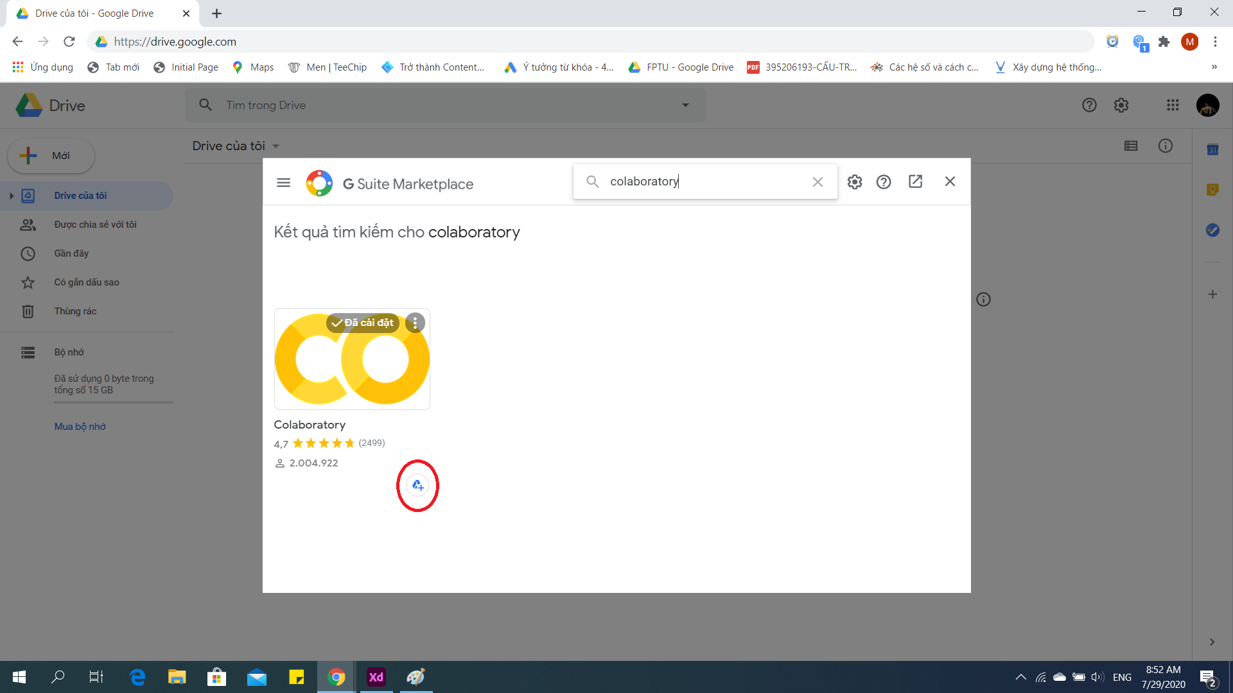Open Google Calendar side panel icon
The image size is (1233, 693).
click(x=1212, y=150)
